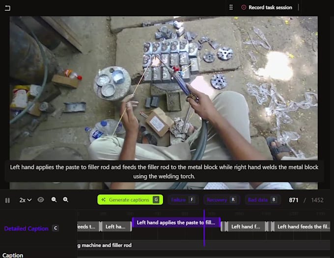The image size is (334, 258).
Task: Toggle the eye visibility icon
Action: pyautogui.click(x=41, y=200)
